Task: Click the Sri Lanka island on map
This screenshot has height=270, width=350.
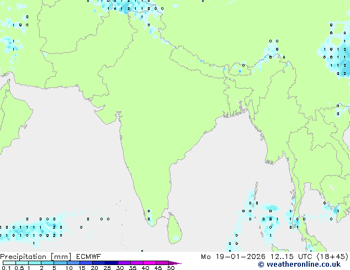Action: (174, 229)
